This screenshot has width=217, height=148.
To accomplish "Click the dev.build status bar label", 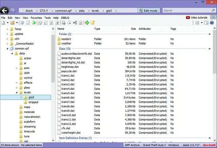I will click(209, 145).
